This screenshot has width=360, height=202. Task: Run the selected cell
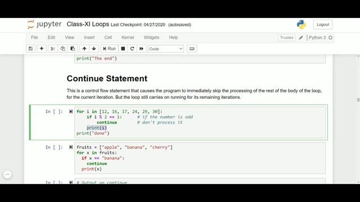point(109,49)
